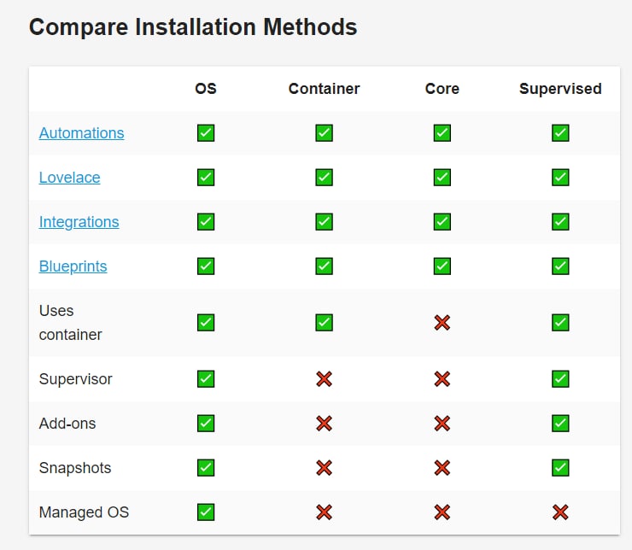632x550 pixels.
Task: Open the Automations link
Action: point(81,133)
